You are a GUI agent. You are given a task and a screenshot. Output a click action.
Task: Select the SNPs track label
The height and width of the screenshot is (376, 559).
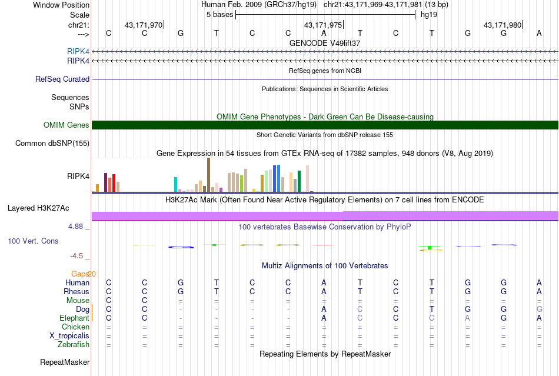click(79, 107)
